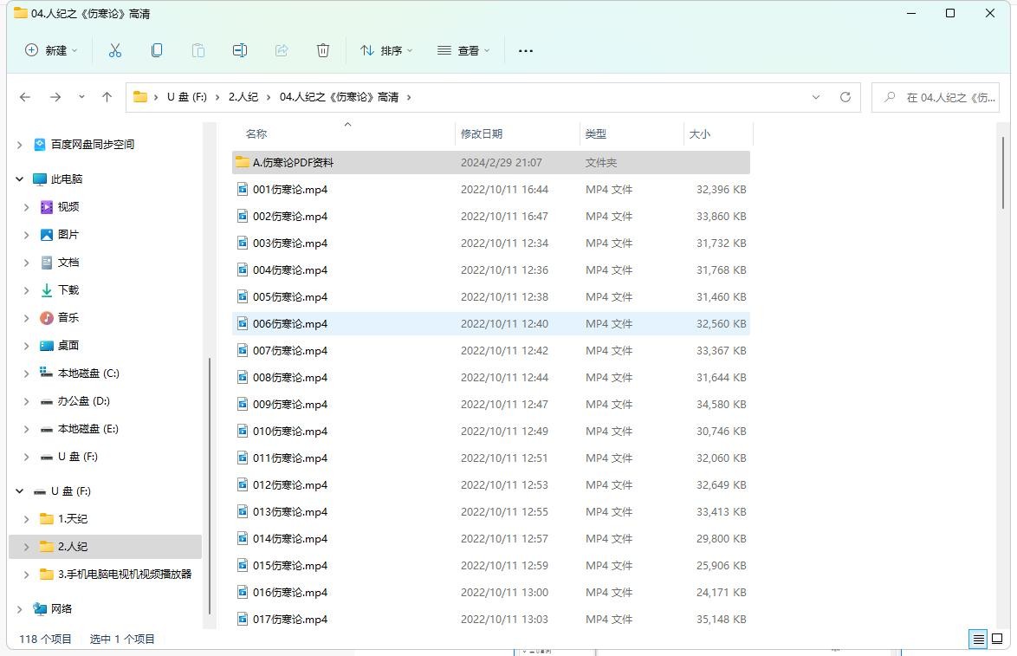1017x656 pixels.
Task: Click the Cut scissors icon in toolbar
Action: pyautogui.click(x=114, y=50)
